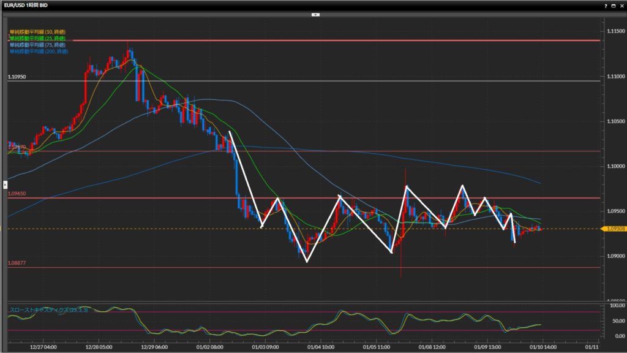
Task: Click the 50.00 stochastics scale label
Action: 615,321
